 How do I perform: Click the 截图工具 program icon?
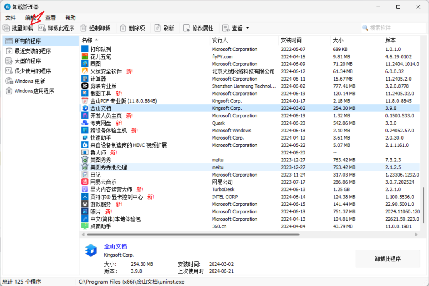[85, 94]
